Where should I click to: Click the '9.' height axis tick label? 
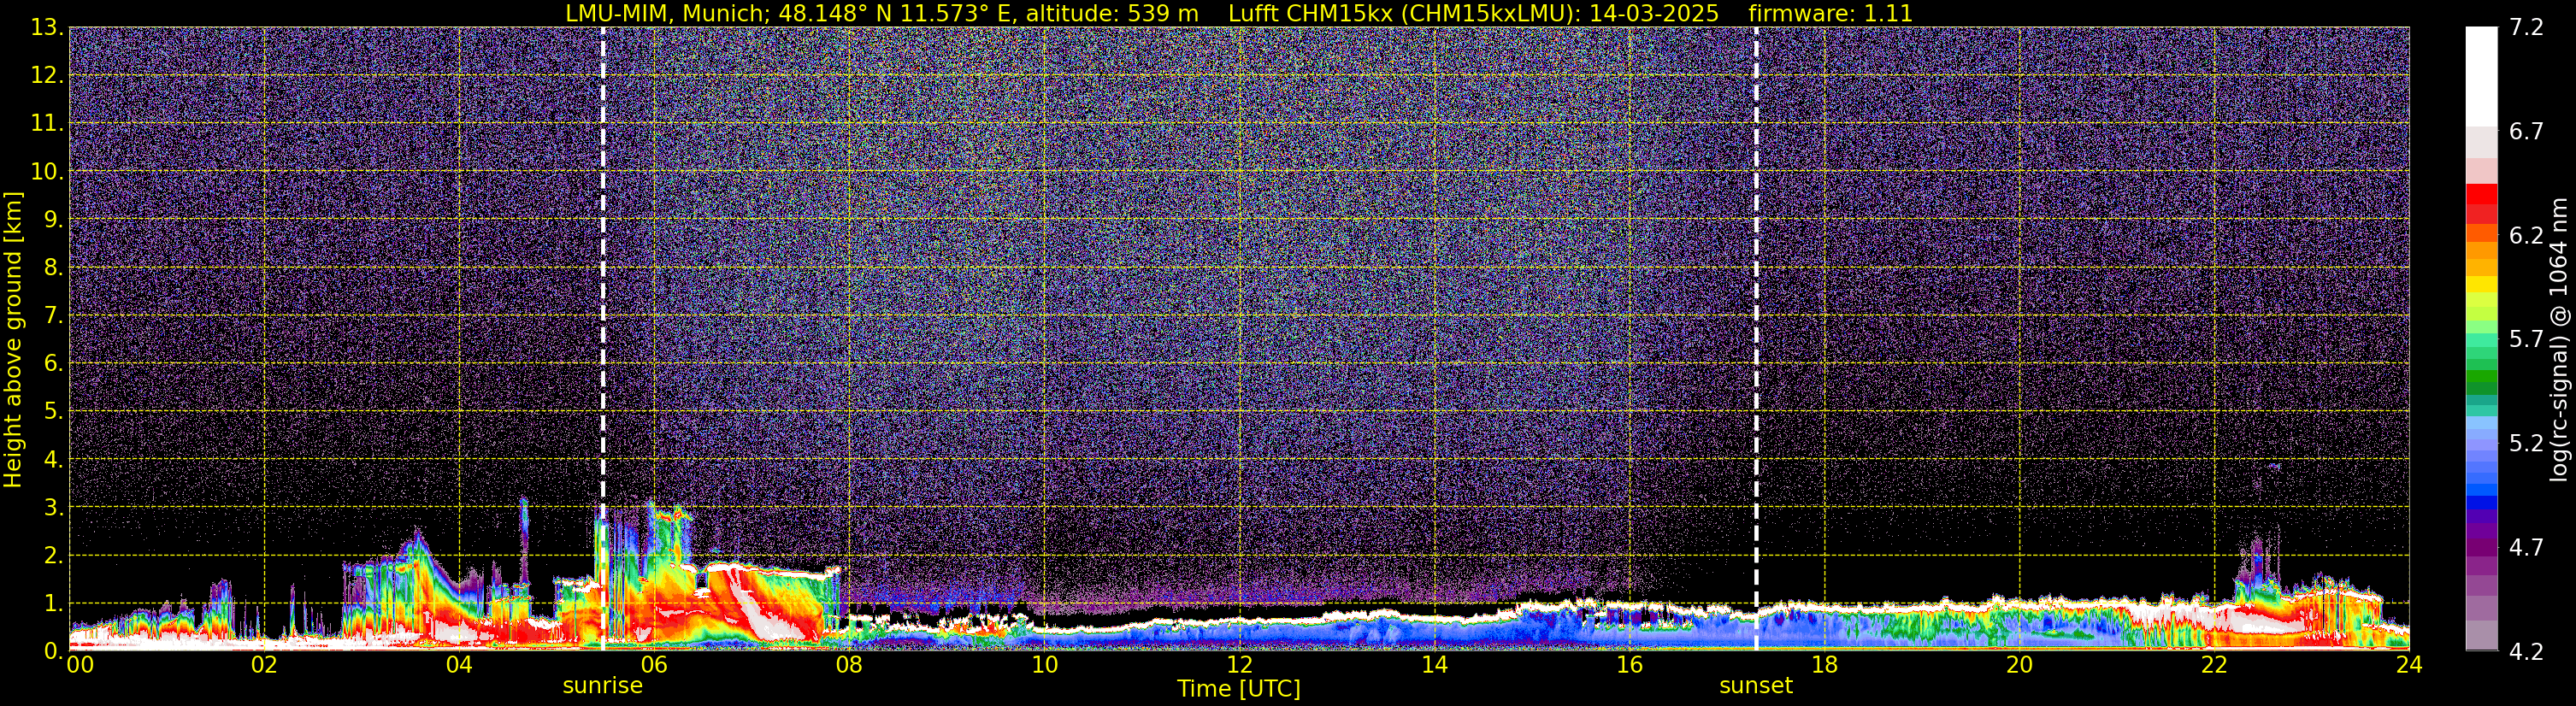point(52,219)
